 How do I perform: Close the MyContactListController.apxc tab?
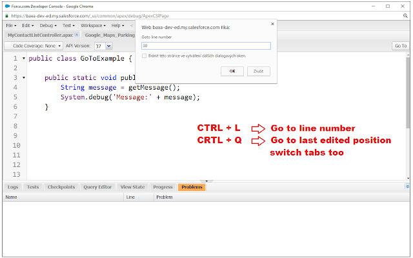77,34
